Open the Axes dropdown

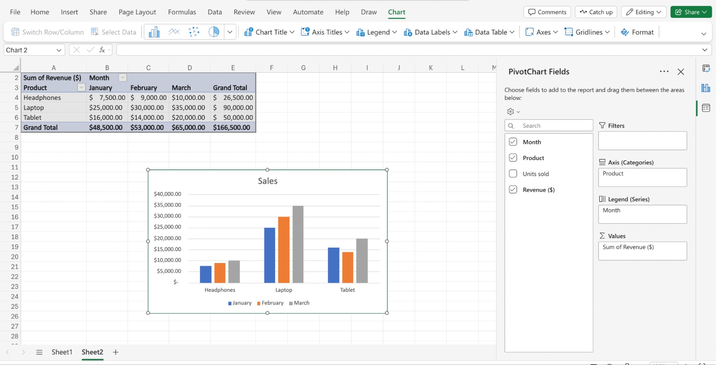[x=542, y=32]
